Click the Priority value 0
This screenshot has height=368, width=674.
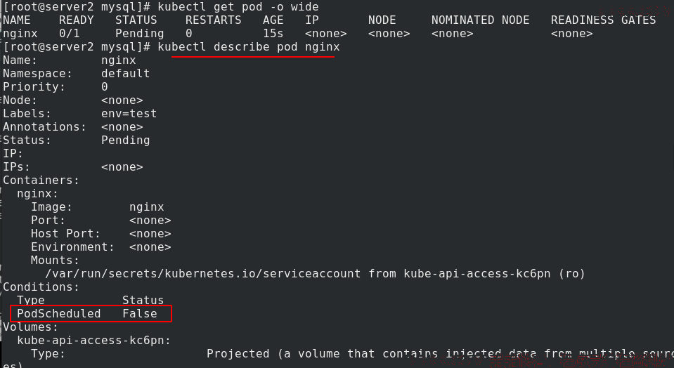tap(105, 87)
